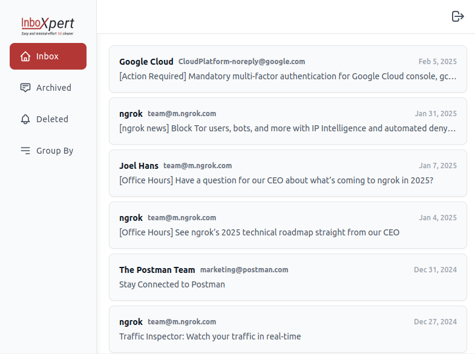Click the bell icon beside Deleted
This screenshot has width=475, height=354.
25,119
